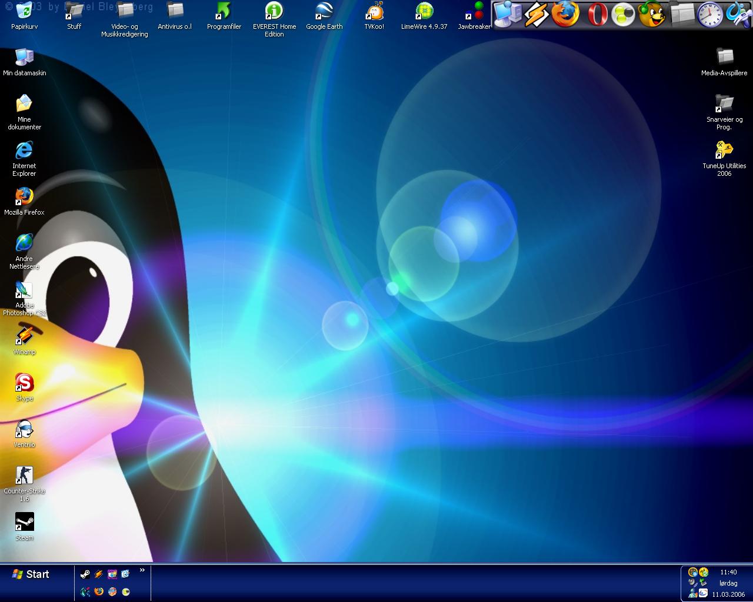Click the BearShare bear icon in dock
This screenshot has width=753, height=602.
tap(652, 14)
